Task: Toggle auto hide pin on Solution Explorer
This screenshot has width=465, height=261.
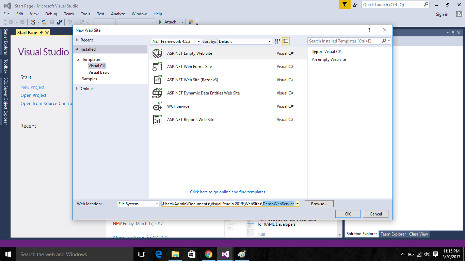Action: coord(453,33)
